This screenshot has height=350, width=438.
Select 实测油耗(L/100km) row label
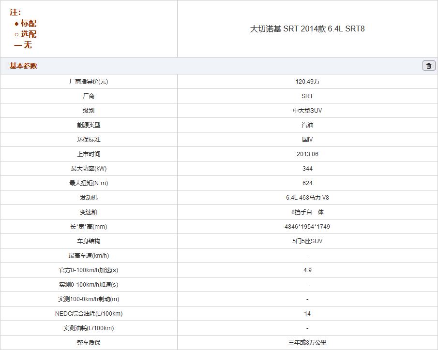(x=89, y=328)
